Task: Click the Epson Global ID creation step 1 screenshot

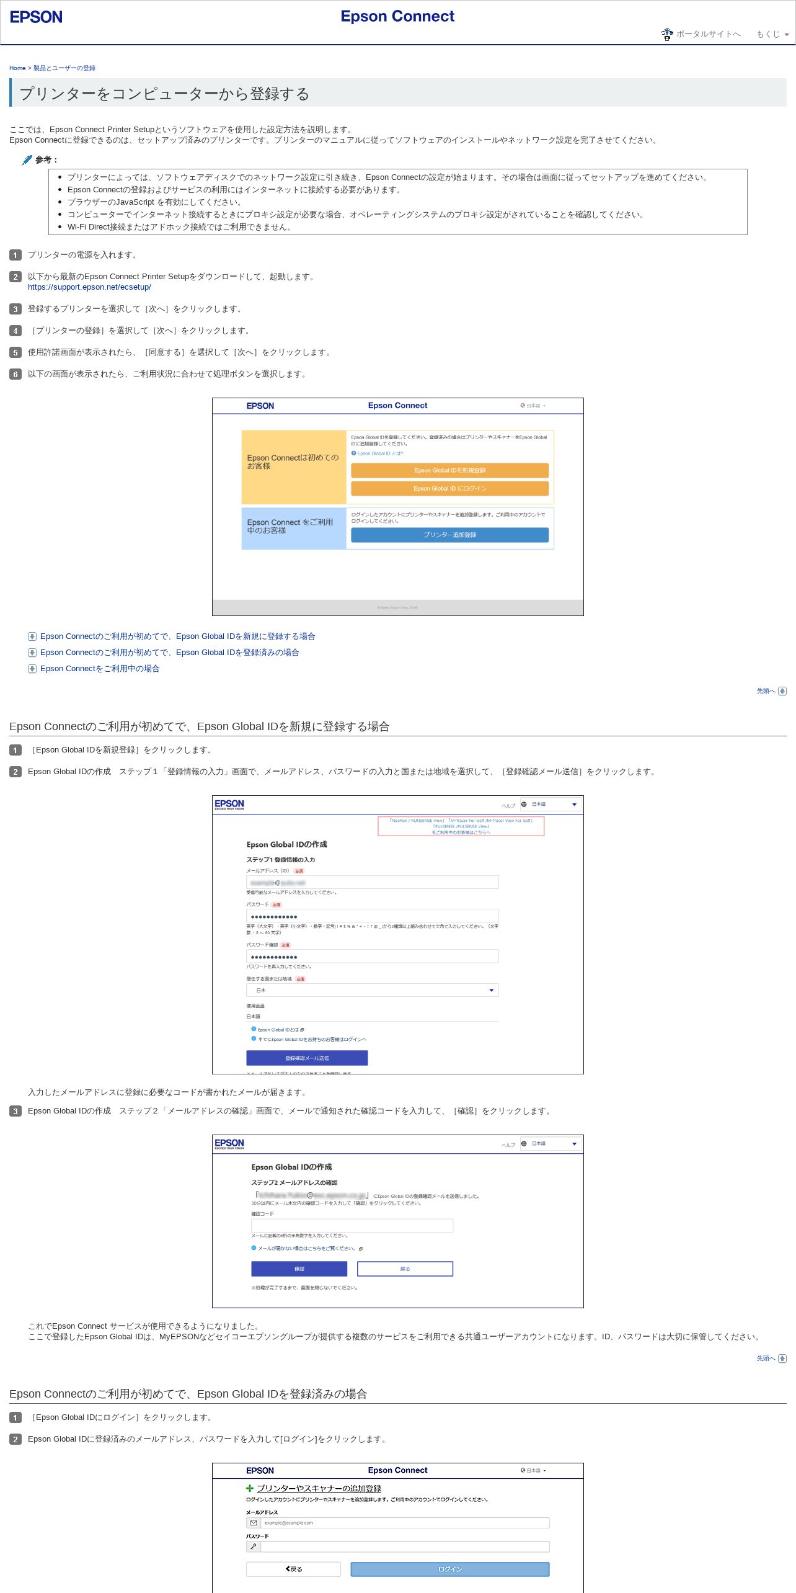Action: point(398,935)
